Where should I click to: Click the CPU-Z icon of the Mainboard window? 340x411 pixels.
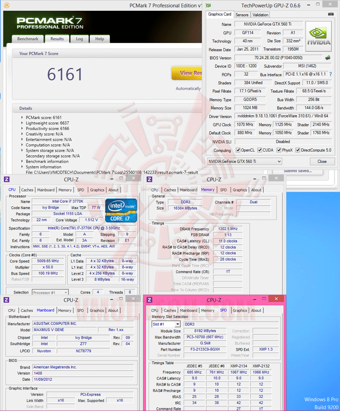pyautogui.click(x=7, y=300)
